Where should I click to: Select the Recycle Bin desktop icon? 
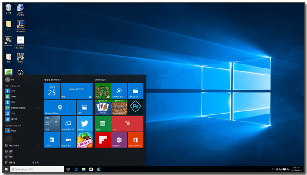tap(8, 9)
